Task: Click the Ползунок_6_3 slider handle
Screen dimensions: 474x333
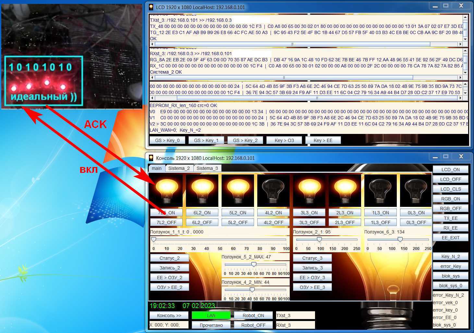Action: click(x=400, y=239)
